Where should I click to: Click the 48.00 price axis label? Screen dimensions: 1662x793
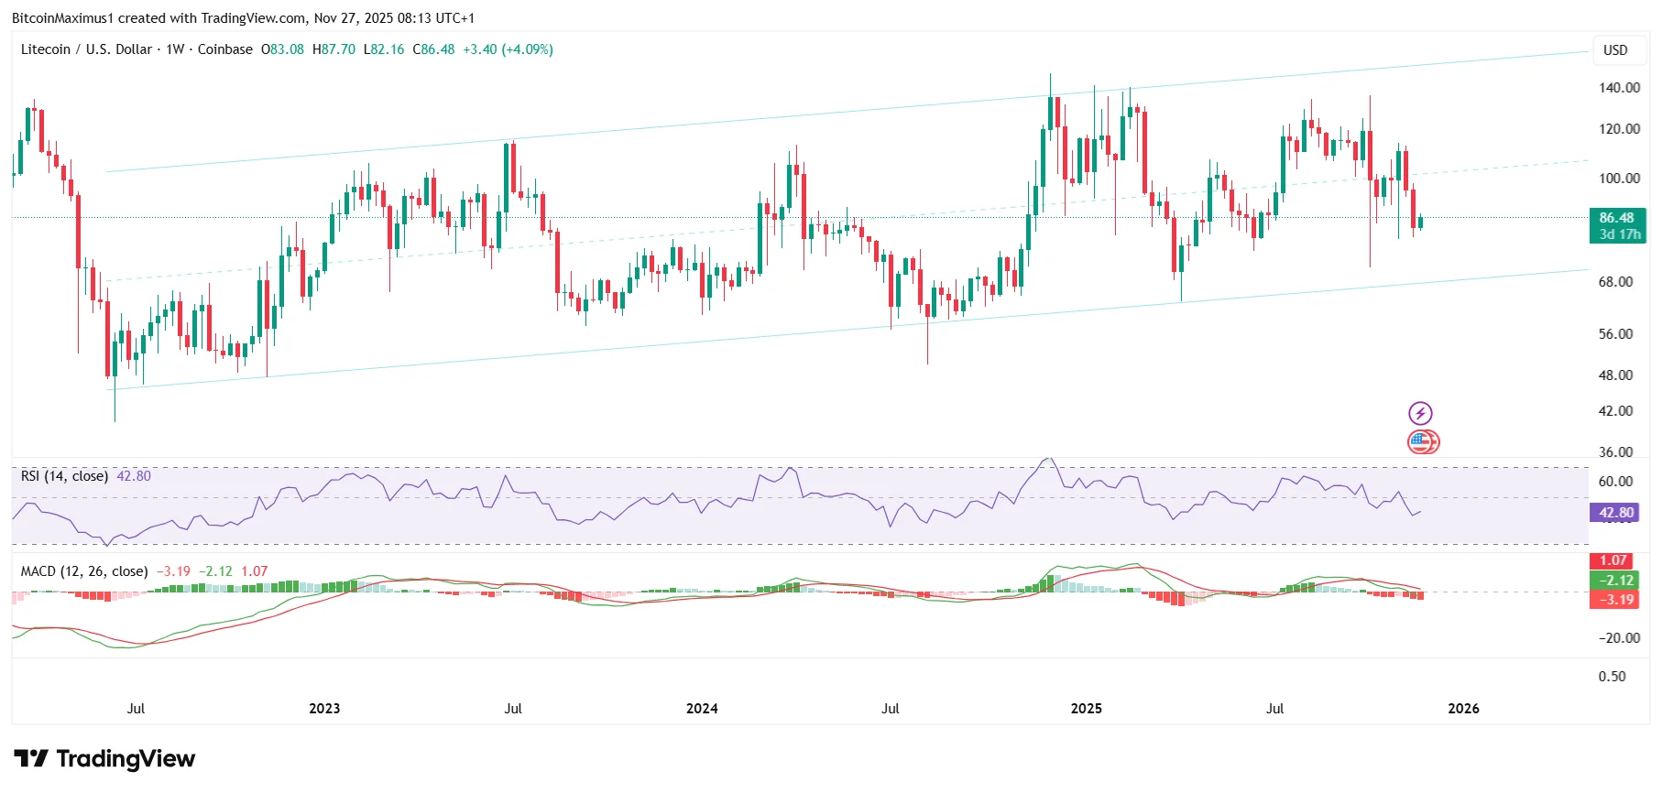tap(1615, 375)
